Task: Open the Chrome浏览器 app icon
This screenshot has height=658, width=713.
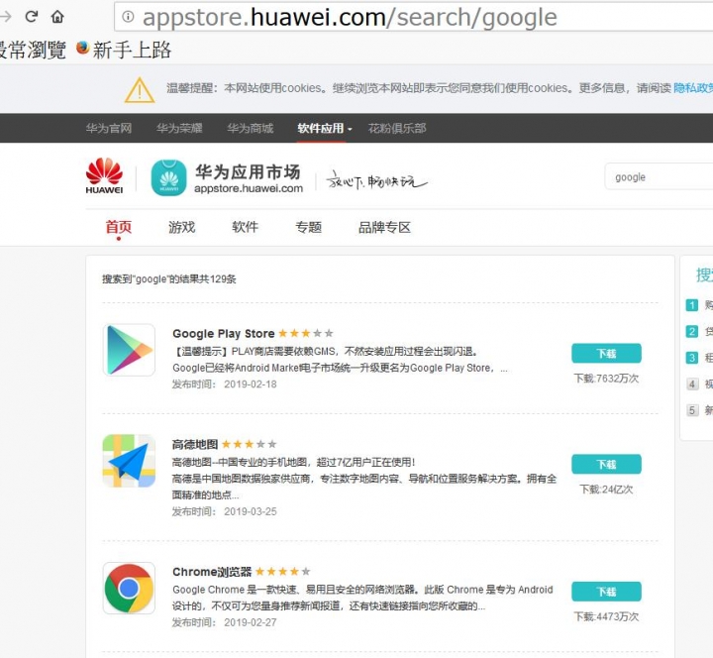Action: click(129, 589)
